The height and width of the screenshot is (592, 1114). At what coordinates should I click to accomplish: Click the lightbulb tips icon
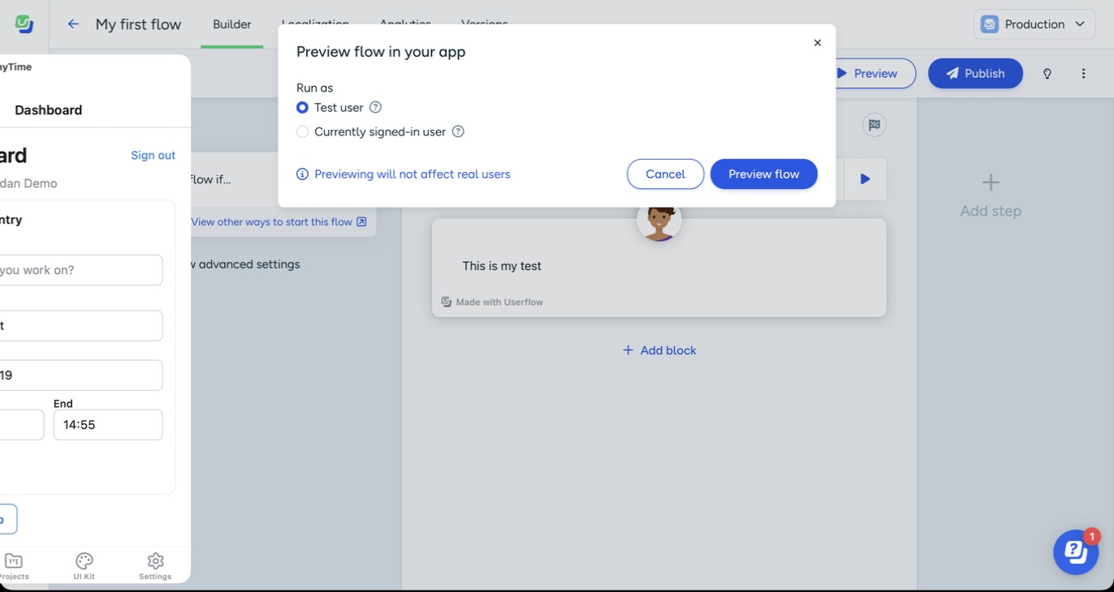pyautogui.click(x=1047, y=73)
